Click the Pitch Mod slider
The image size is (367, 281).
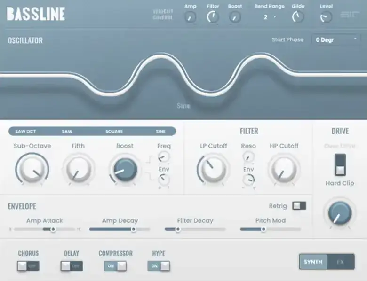click(x=271, y=229)
